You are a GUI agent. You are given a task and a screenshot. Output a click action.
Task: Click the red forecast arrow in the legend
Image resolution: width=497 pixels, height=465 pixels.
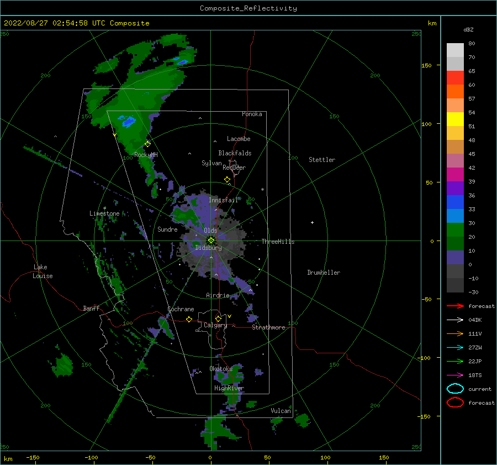455,306
